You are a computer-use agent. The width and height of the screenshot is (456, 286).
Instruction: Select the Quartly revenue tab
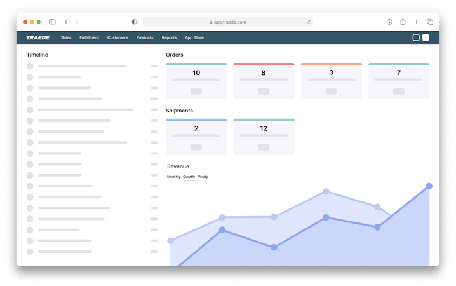click(189, 177)
